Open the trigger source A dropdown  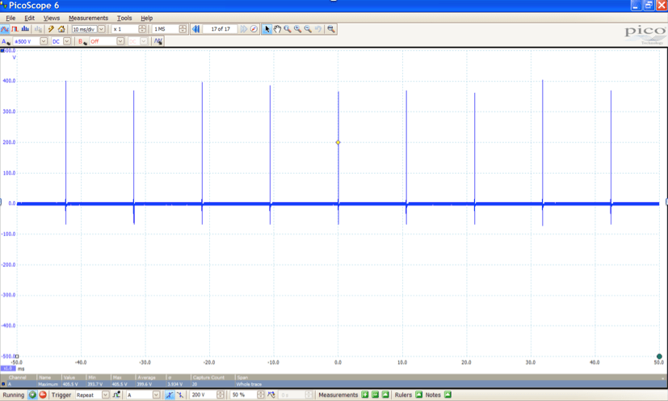[157, 395]
